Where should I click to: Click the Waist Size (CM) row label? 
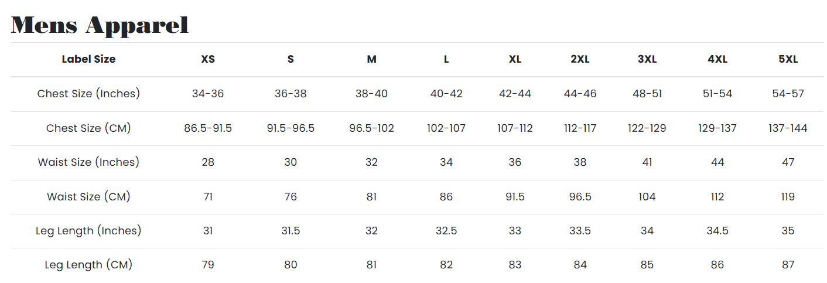(x=88, y=197)
